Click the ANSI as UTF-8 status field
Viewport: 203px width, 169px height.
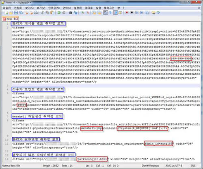coord(174,165)
